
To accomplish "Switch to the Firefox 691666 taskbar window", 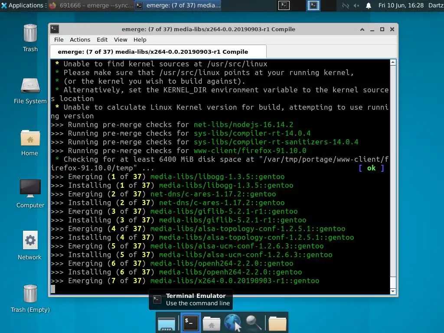I will (91, 5).
